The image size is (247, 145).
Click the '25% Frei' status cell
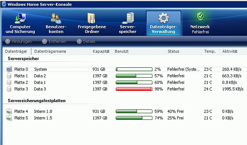176,118
